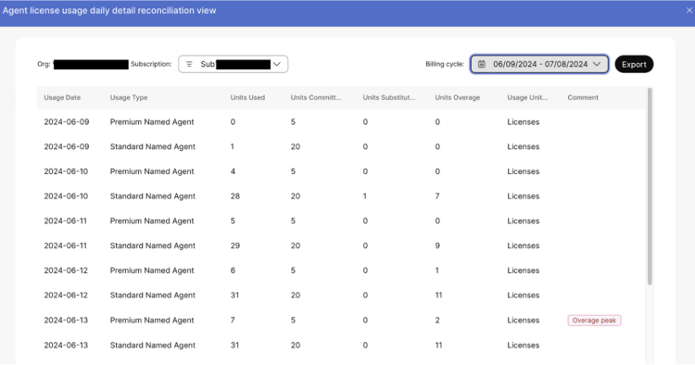
Task: Click Units Used value 4
Action: click(x=233, y=171)
